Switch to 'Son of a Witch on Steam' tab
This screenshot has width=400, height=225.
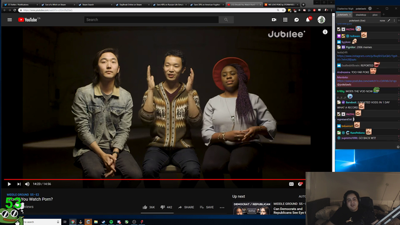point(58,4)
